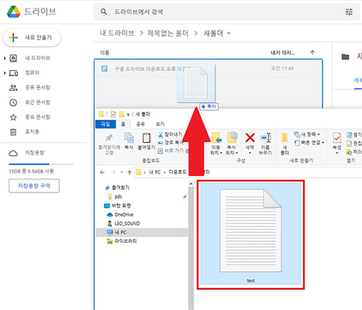
Task: Click the Explorer up-one-level arrow
Action: [129, 172]
